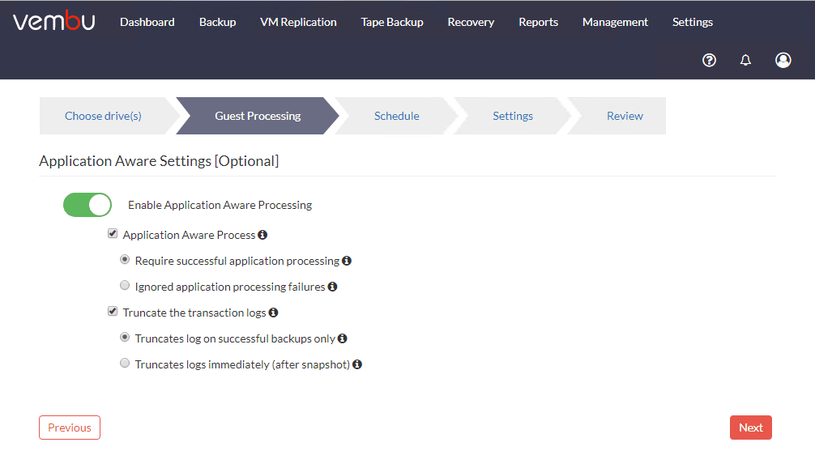Toggle Enable Application Aware Processing switch
This screenshot has height=451, width=815.
pyautogui.click(x=87, y=205)
